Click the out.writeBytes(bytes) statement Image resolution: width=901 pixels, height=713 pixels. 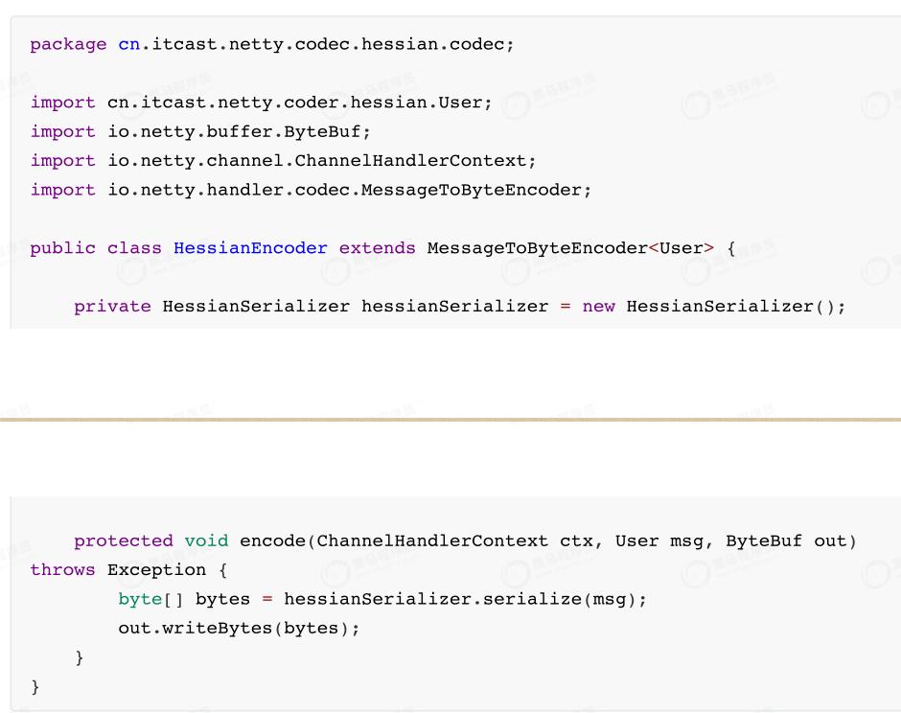click(x=239, y=628)
